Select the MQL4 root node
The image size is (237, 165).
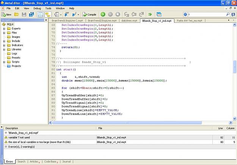point(10,24)
